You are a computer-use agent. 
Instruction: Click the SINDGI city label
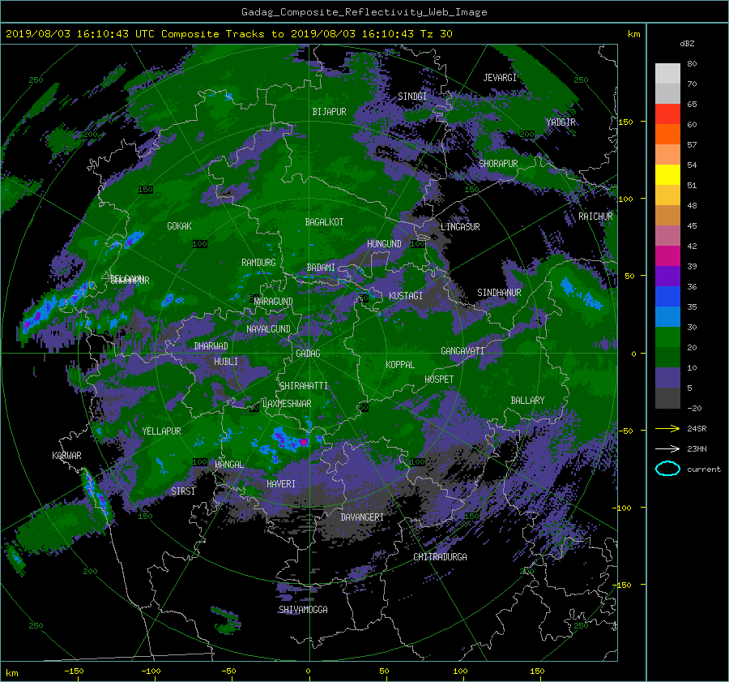tap(412, 97)
